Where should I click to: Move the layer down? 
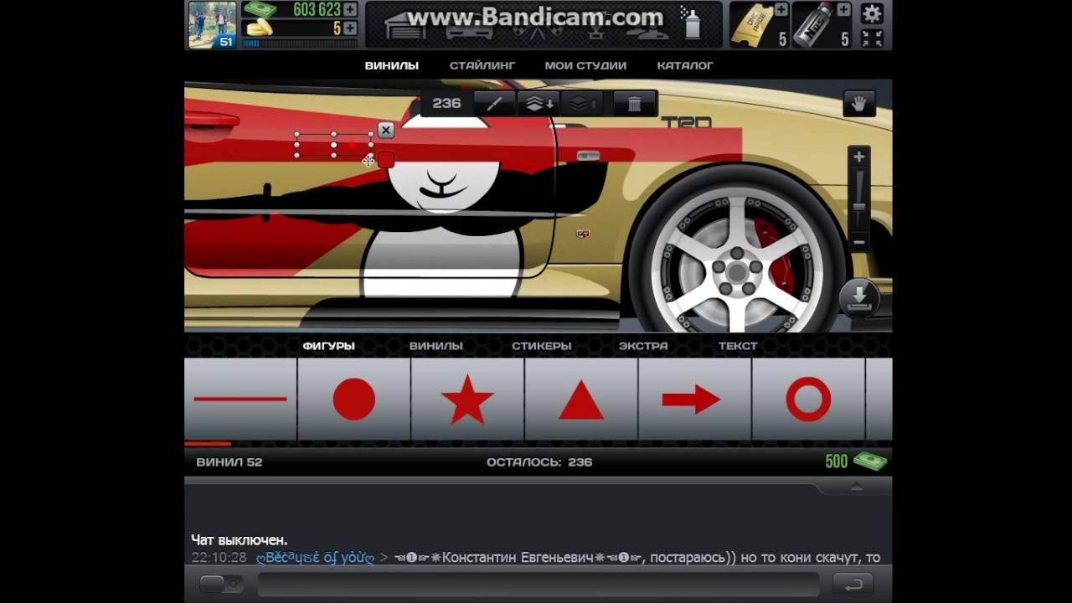(x=537, y=103)
